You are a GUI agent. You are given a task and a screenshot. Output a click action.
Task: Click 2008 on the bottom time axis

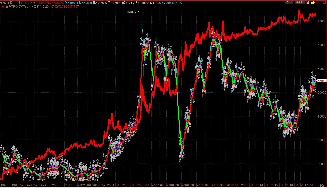[170, 185]
